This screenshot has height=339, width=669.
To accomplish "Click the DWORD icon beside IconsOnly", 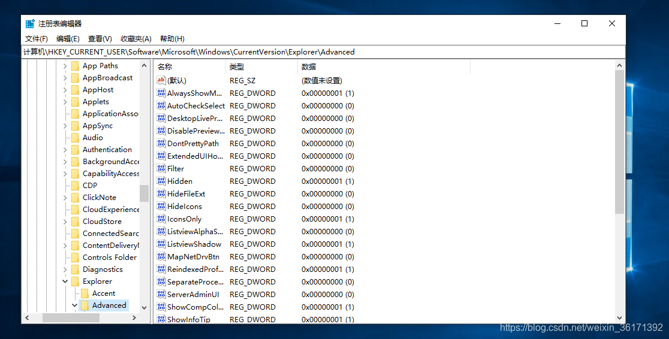I will point(161,219).
